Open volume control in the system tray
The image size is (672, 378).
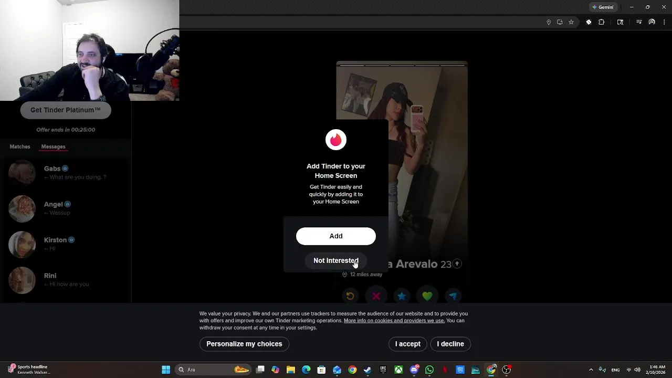click(x=637, y=370)
